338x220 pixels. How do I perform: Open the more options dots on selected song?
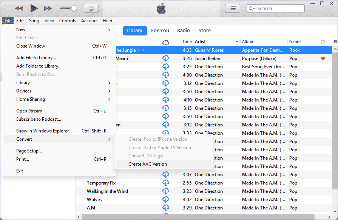(x=141, y=50)
